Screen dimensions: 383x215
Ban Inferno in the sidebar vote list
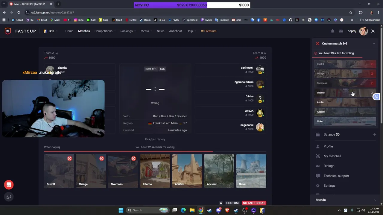coord(345,93)
